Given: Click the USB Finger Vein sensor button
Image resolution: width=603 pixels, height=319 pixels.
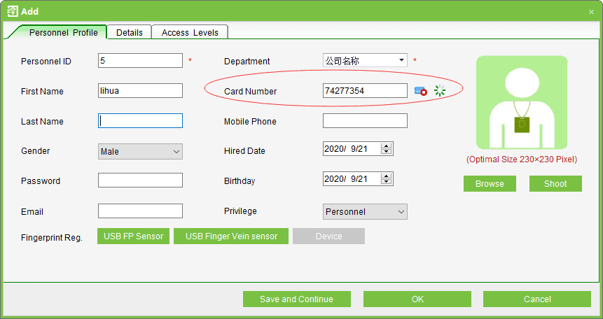Looking at the screenshot, I should click(231, 236).
